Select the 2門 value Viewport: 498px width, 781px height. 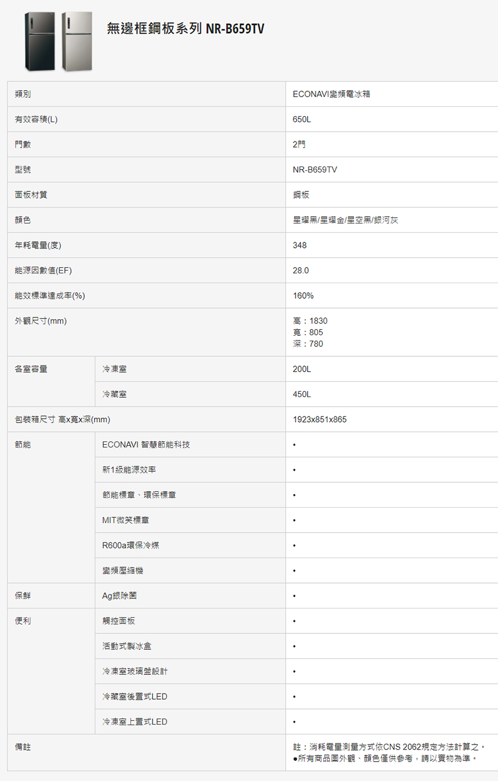(x=299, y=144)
